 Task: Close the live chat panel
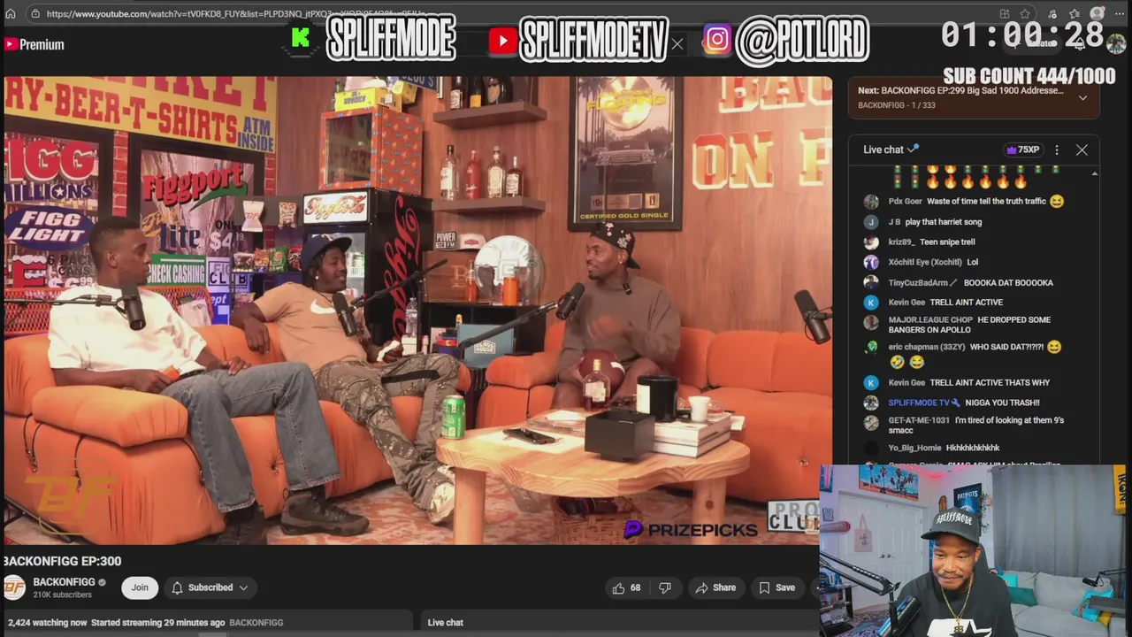(x=1082, y=150)
